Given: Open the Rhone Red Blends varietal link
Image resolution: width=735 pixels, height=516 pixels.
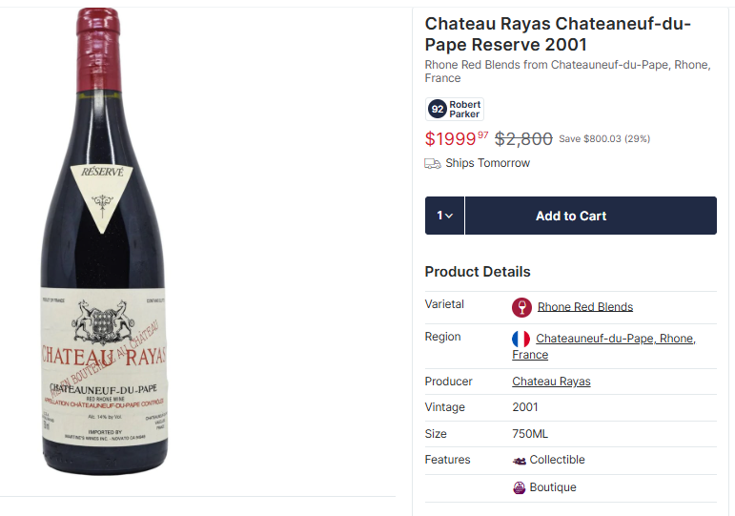Looking at the screenshot, I should click(x=584, y=307).
